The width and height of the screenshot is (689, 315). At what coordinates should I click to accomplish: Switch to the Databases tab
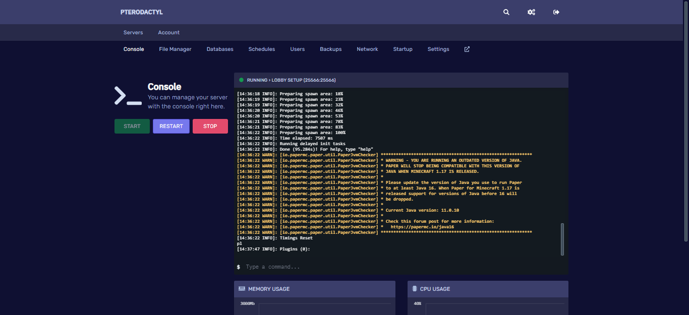pyautogui.click(x=220, y=49)
